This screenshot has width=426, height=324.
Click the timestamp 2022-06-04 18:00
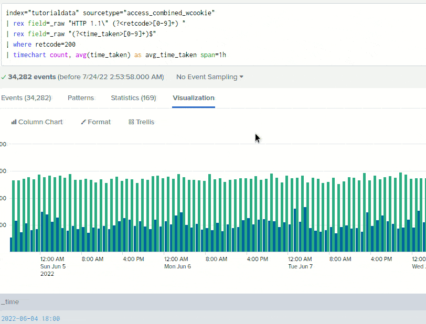tap(30, 318)
